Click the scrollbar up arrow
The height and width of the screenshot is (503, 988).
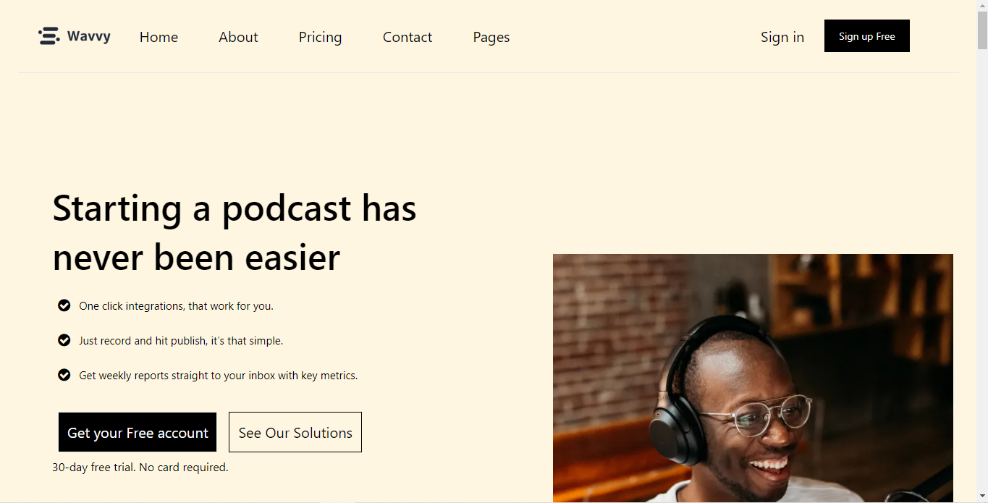982,4
